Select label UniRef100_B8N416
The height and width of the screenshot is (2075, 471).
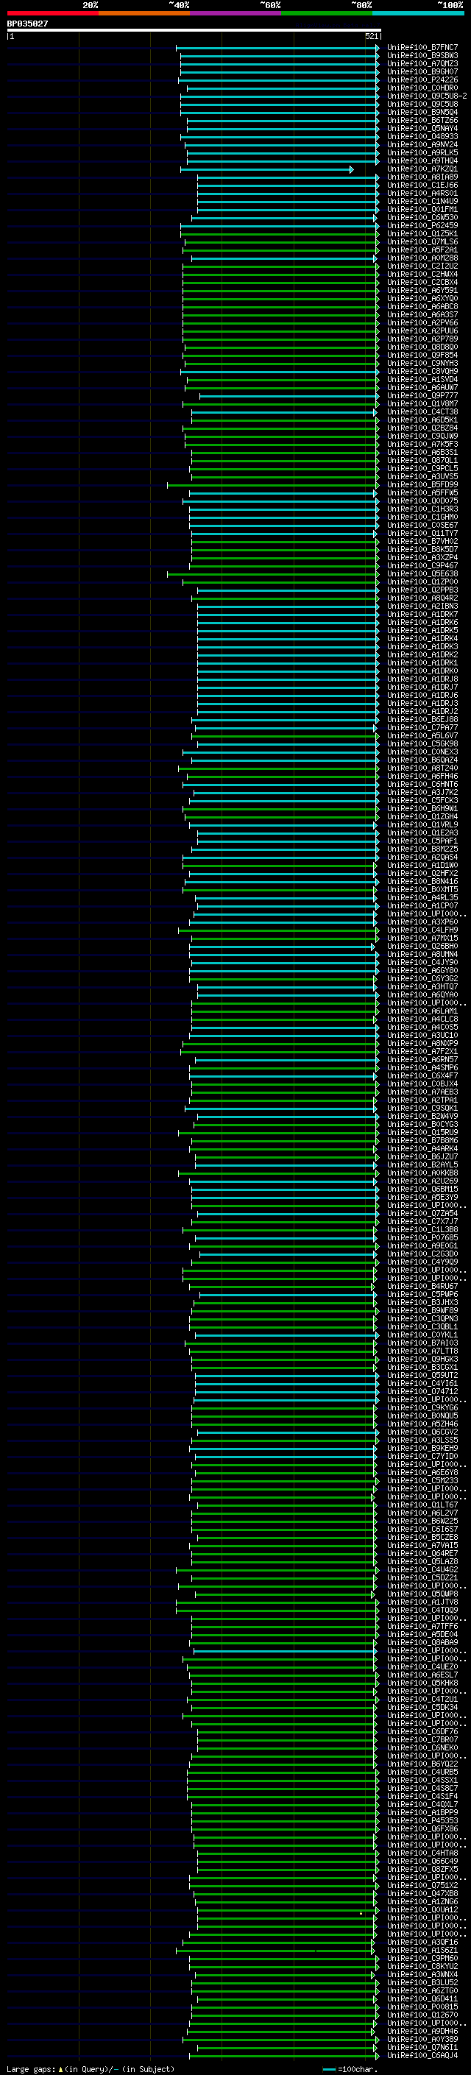pyautogui.click(x=422, y=882)
